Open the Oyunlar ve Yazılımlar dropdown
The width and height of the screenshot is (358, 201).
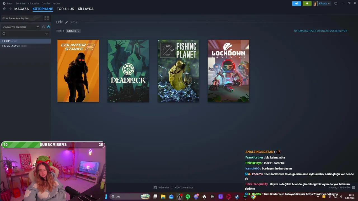coord(21,27)
